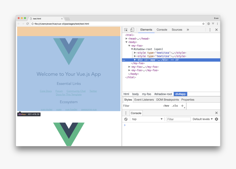Reload the page in browser toolbar

point(27,24)
